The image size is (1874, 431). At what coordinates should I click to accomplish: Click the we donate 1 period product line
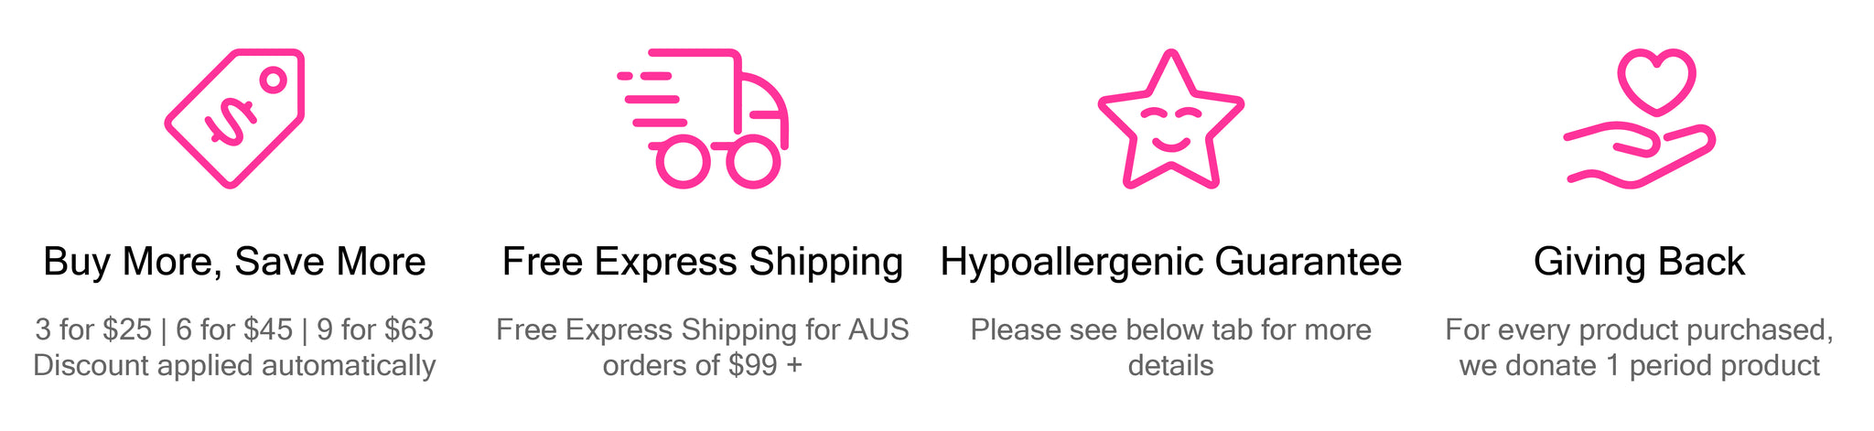1640,365
